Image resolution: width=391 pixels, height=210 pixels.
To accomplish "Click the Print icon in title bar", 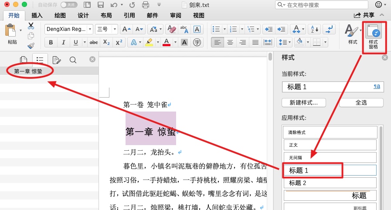I will tap(146, 5).
